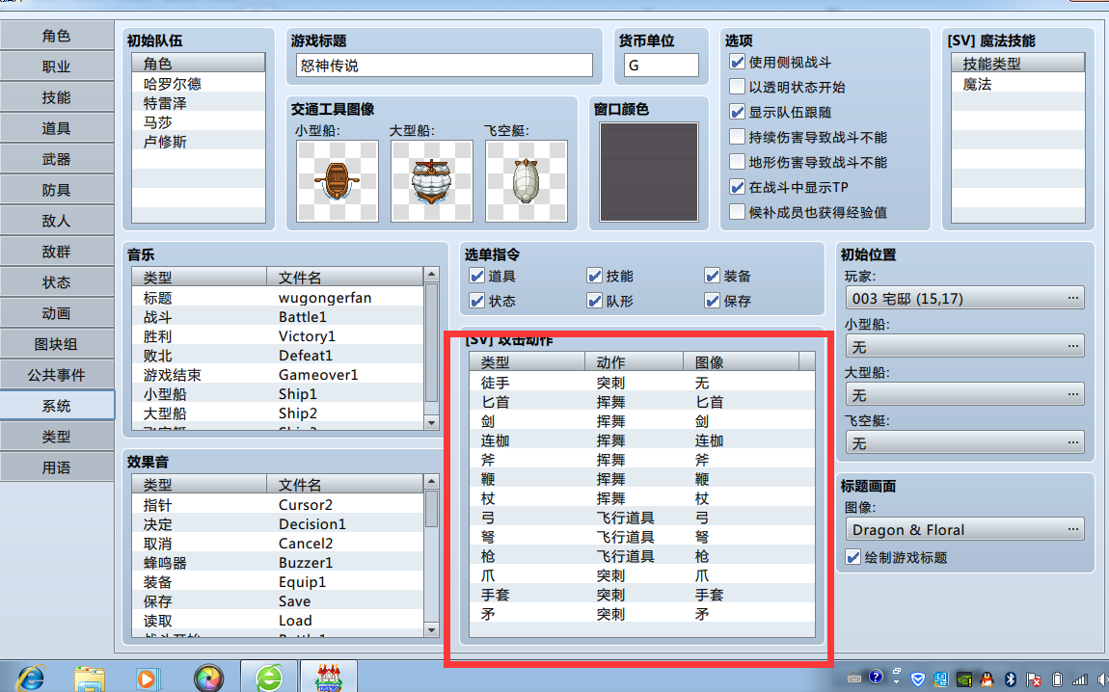
Task: Open the network signal tray icon
Action: click(1080, 679)
